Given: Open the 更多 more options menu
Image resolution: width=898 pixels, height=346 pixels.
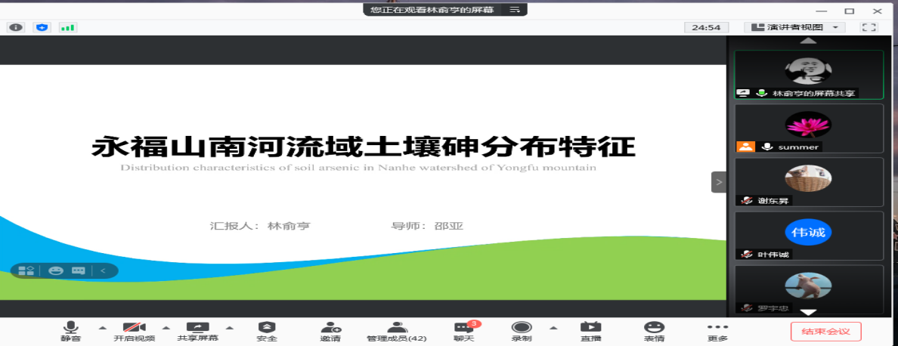Looking at the screenshot, I should 717,327.
